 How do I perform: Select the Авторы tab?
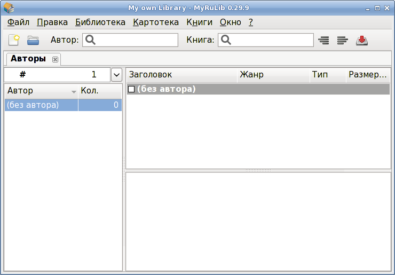28,59
